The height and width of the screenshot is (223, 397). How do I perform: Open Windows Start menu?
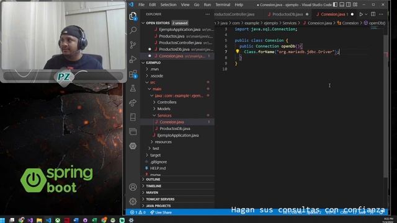tap(2, 221)
